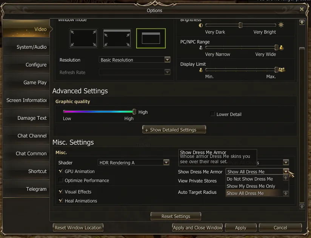The width and height of the screenshot is (311, 238).
Task: Expand Show Detailed Settings
Action: pyautogui.click(x=174, y=130)
